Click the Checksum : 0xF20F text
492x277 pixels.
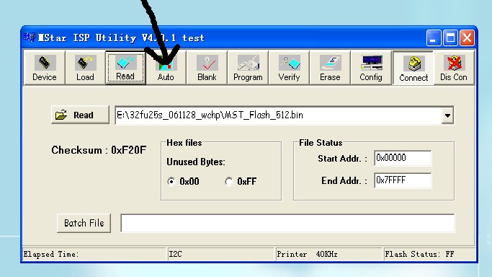pos(99,150)
